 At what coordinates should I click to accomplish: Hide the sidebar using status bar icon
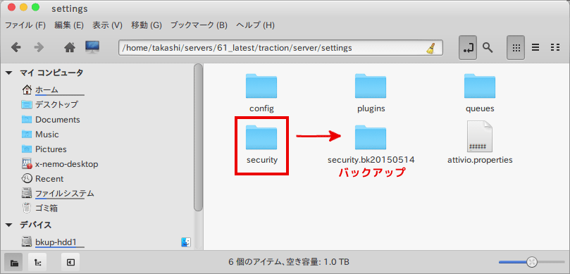70,261
